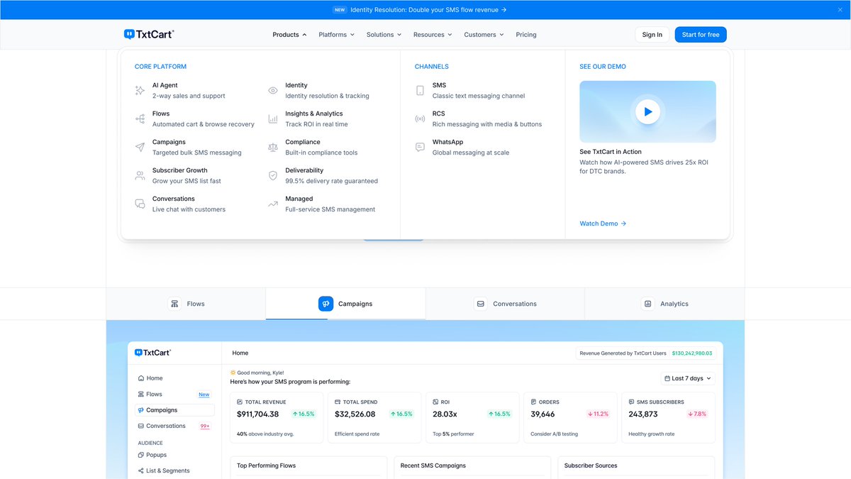Switch to the Analytics tab
851x479 pixels.
(x=664, y=304)
